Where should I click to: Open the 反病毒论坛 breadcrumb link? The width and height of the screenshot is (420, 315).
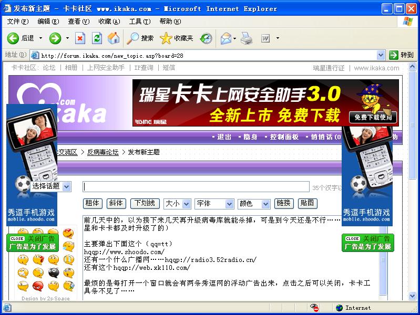point(103,152)
